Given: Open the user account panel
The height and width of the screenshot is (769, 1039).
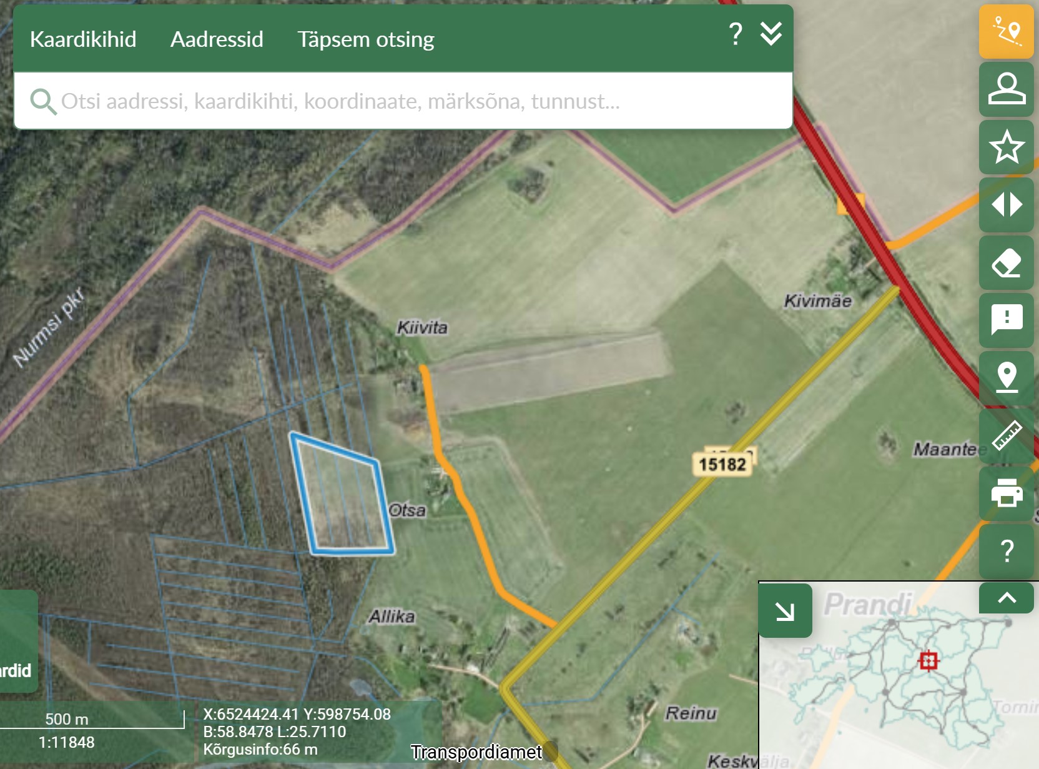Looking at the screenshot, I should 1006,89.
